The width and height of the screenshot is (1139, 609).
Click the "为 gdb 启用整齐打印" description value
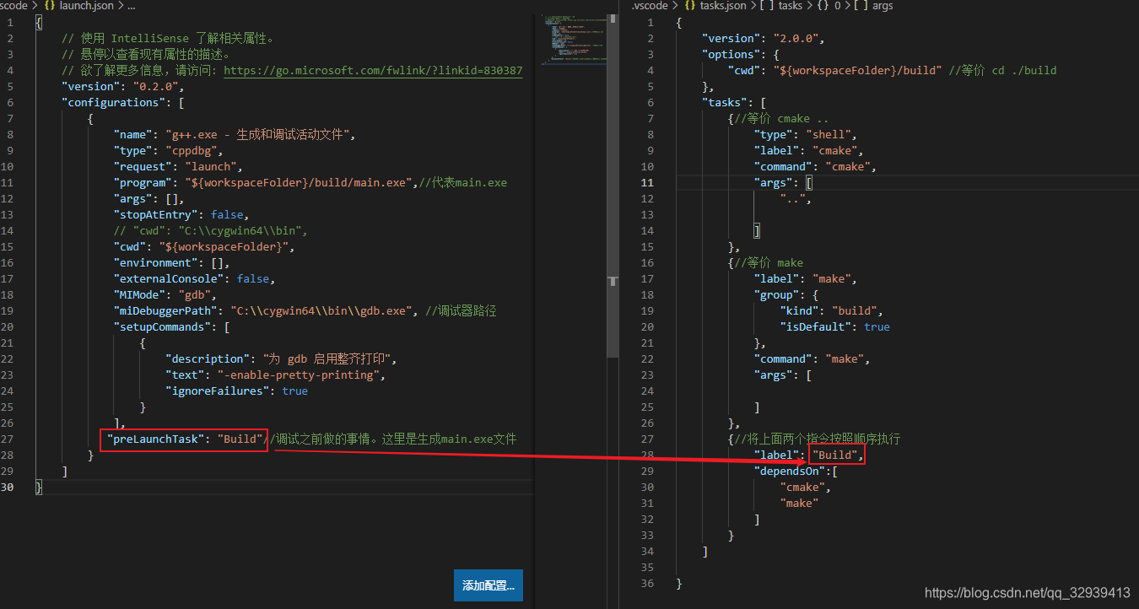click(326, 359)
